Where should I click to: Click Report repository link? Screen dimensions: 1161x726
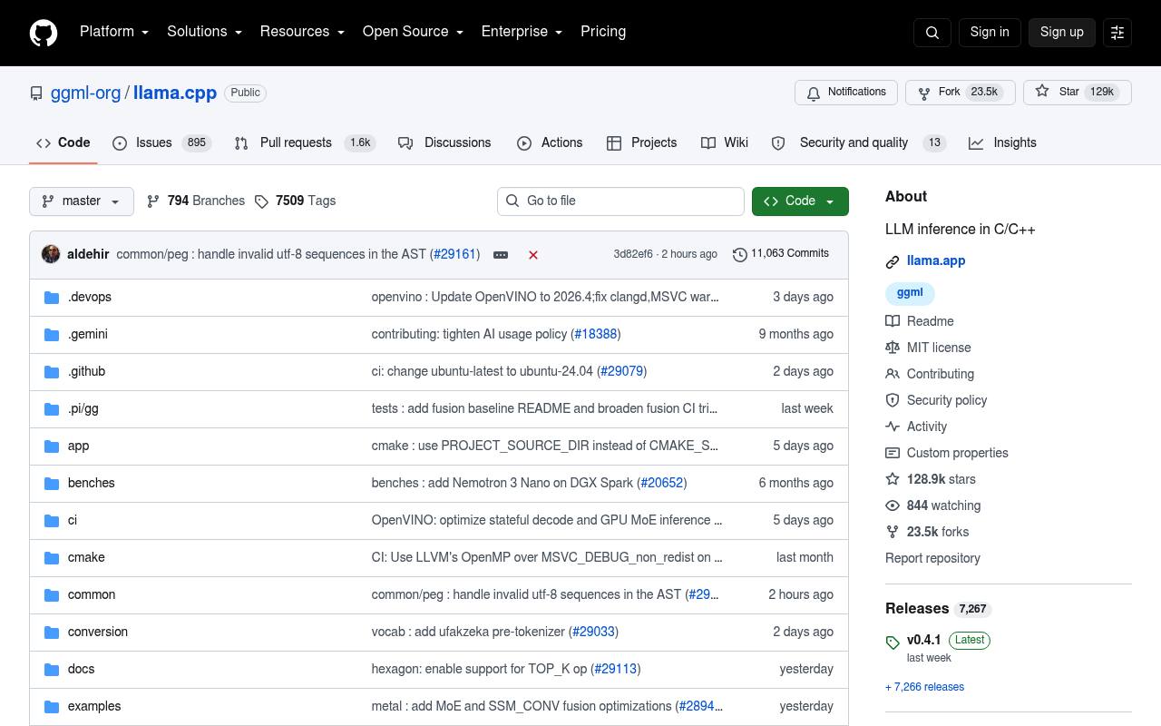point(932,558)
